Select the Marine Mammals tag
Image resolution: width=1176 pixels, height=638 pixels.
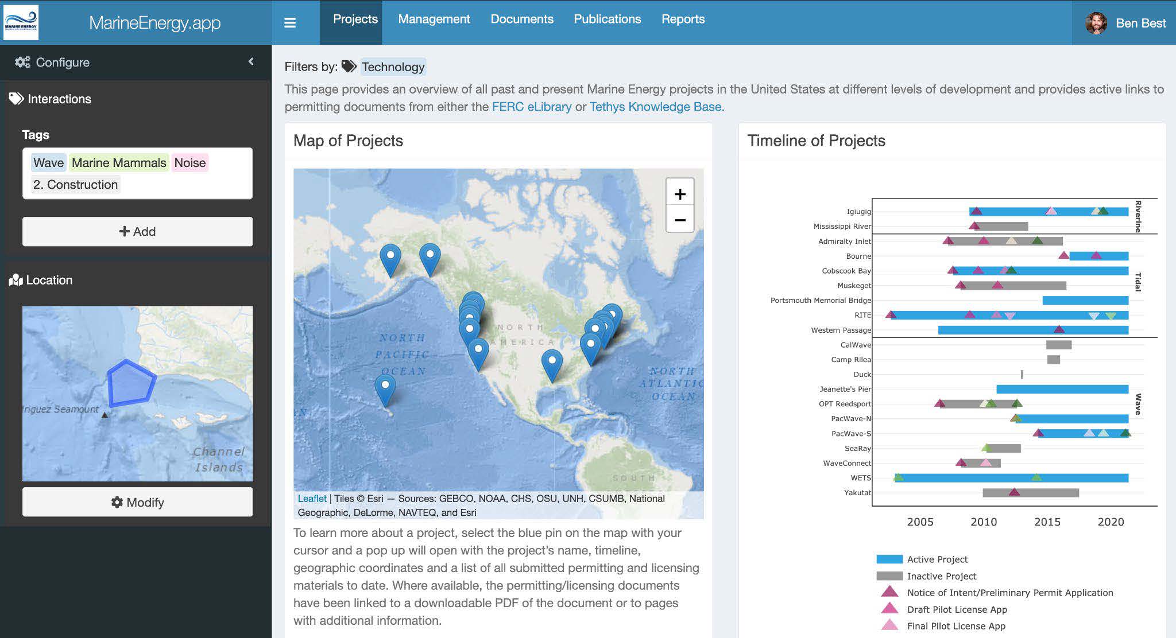tap(119, 163)
